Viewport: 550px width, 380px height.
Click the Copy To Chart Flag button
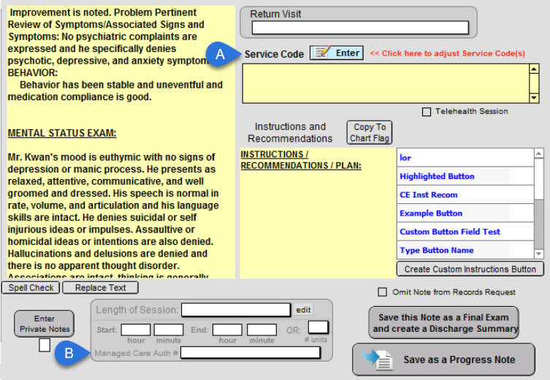click(x=369, y=132)
